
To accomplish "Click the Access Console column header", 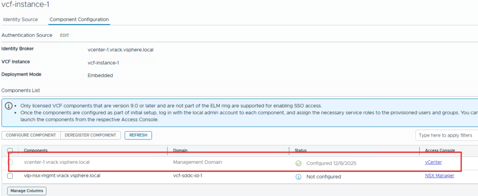I will pos(439,150).
